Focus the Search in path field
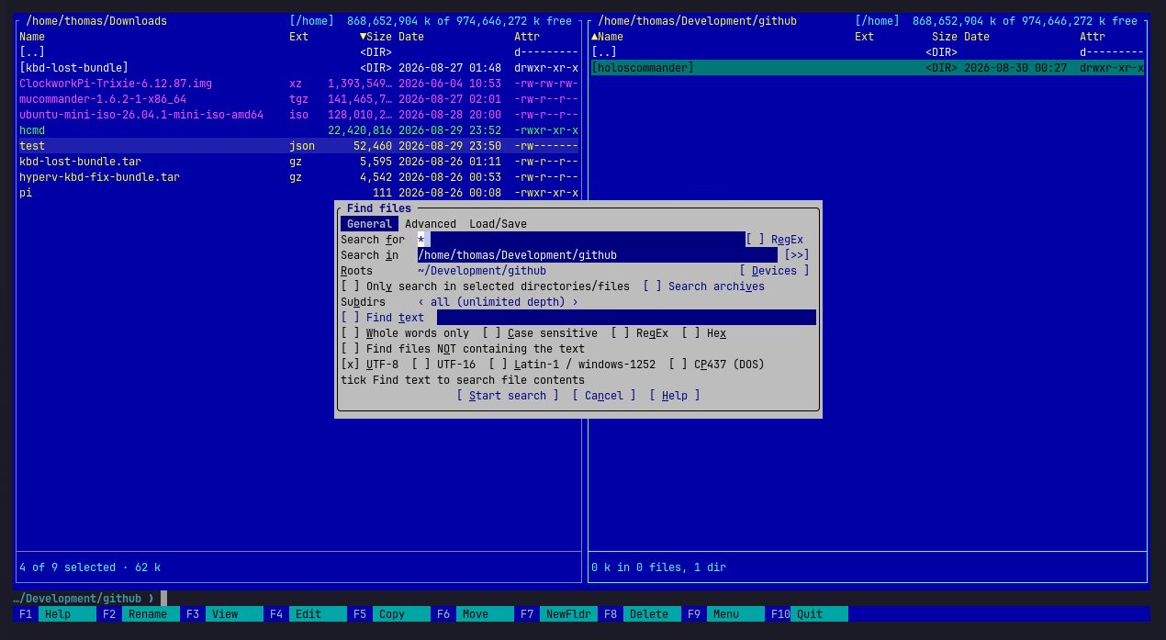 point(598,255)
